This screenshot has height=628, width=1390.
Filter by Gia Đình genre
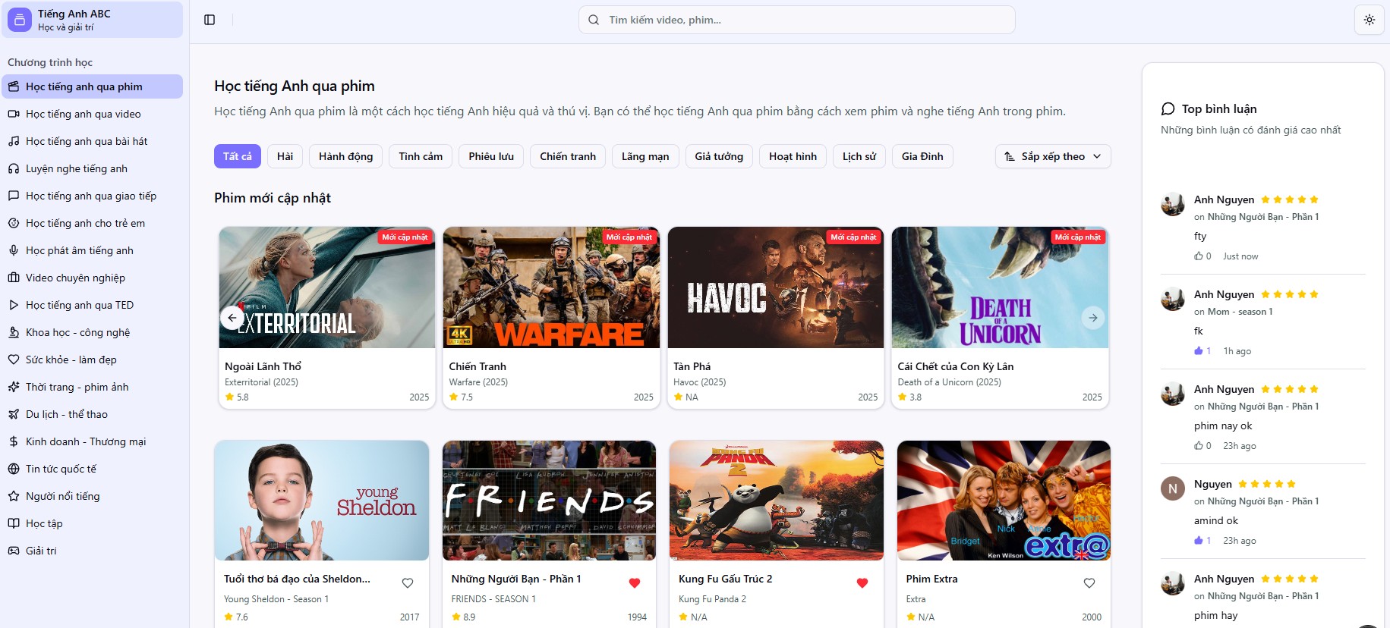point(922,156)
